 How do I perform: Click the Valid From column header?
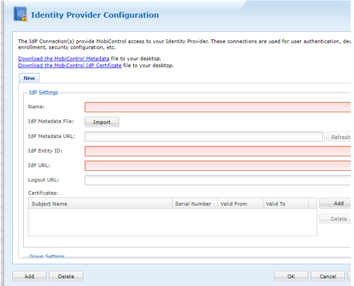tap(239, 204)
